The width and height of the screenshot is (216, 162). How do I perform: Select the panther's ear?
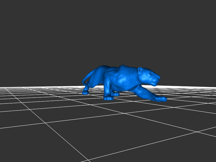tap(140, 71)
